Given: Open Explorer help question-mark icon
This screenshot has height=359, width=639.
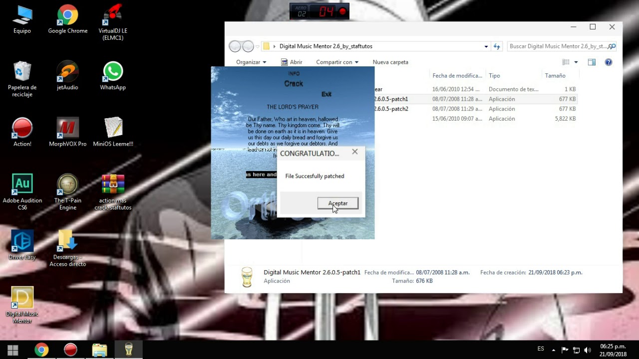Looking at the screenshot, I should pyautogui.click(x=609, y=62).
